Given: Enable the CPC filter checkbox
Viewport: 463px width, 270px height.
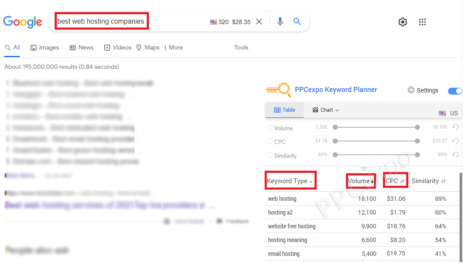Looking at the screenshot, I should [x=270, y=141].
